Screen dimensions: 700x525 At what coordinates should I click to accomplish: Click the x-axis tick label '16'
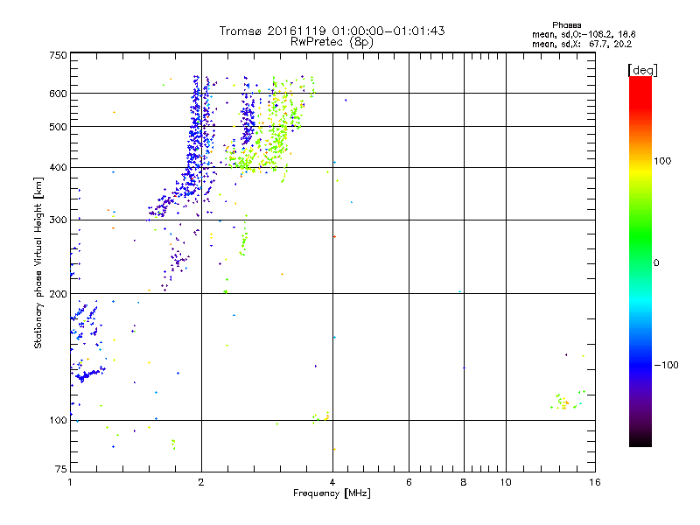pos(595,482)
